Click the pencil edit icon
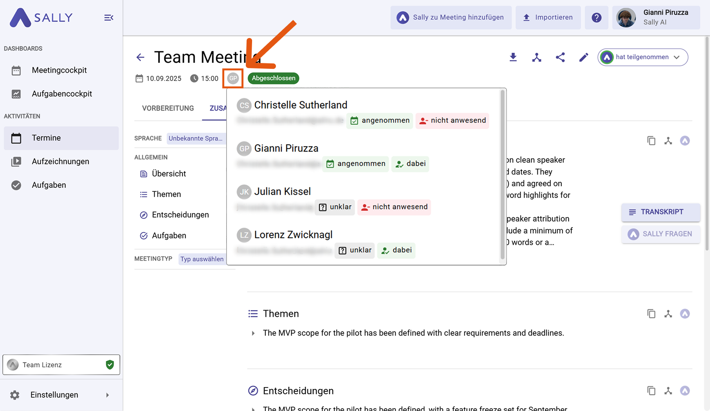Screen dimensions: 710x411 tap(584, 57)
